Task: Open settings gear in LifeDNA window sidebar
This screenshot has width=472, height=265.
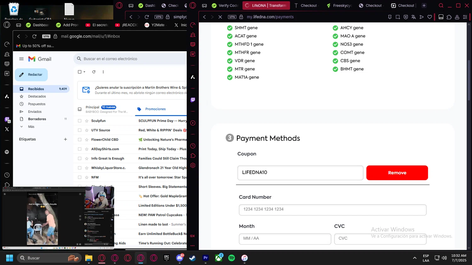Action: click(x=193, y=165)
